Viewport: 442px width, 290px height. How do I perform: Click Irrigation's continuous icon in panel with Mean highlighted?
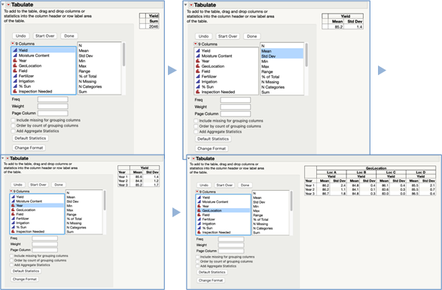(198, 82)
